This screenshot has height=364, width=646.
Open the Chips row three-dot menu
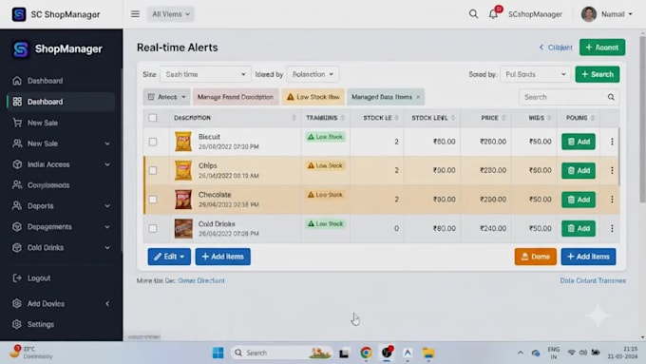click(x=612, y=170)
